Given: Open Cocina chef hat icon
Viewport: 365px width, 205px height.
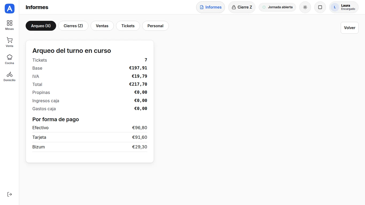Looking at the screenshot, I should 10,57.
